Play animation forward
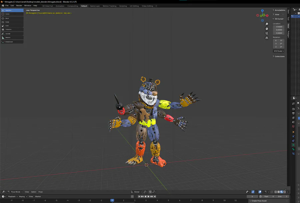Image resolution: width=300 pixels, height=203 pixels. coord(148,196)
